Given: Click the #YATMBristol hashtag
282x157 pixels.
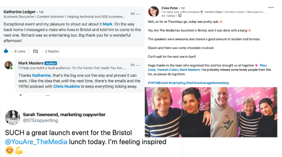Looking at the screenshot, I should point(158,83).
